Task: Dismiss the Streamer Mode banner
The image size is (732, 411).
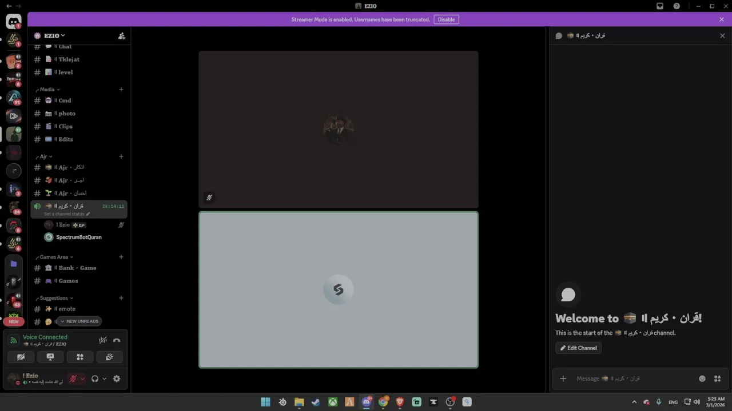Action: coord(722,19)
